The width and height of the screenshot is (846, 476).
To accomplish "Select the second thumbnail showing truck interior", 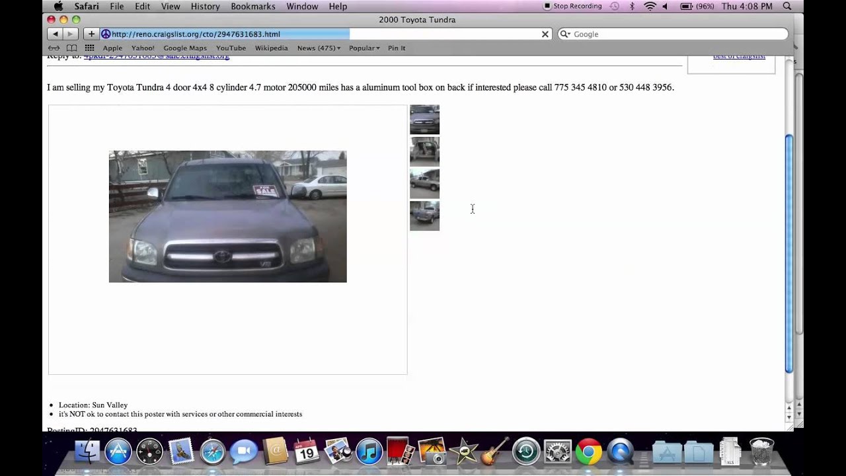I will (424, 151).
